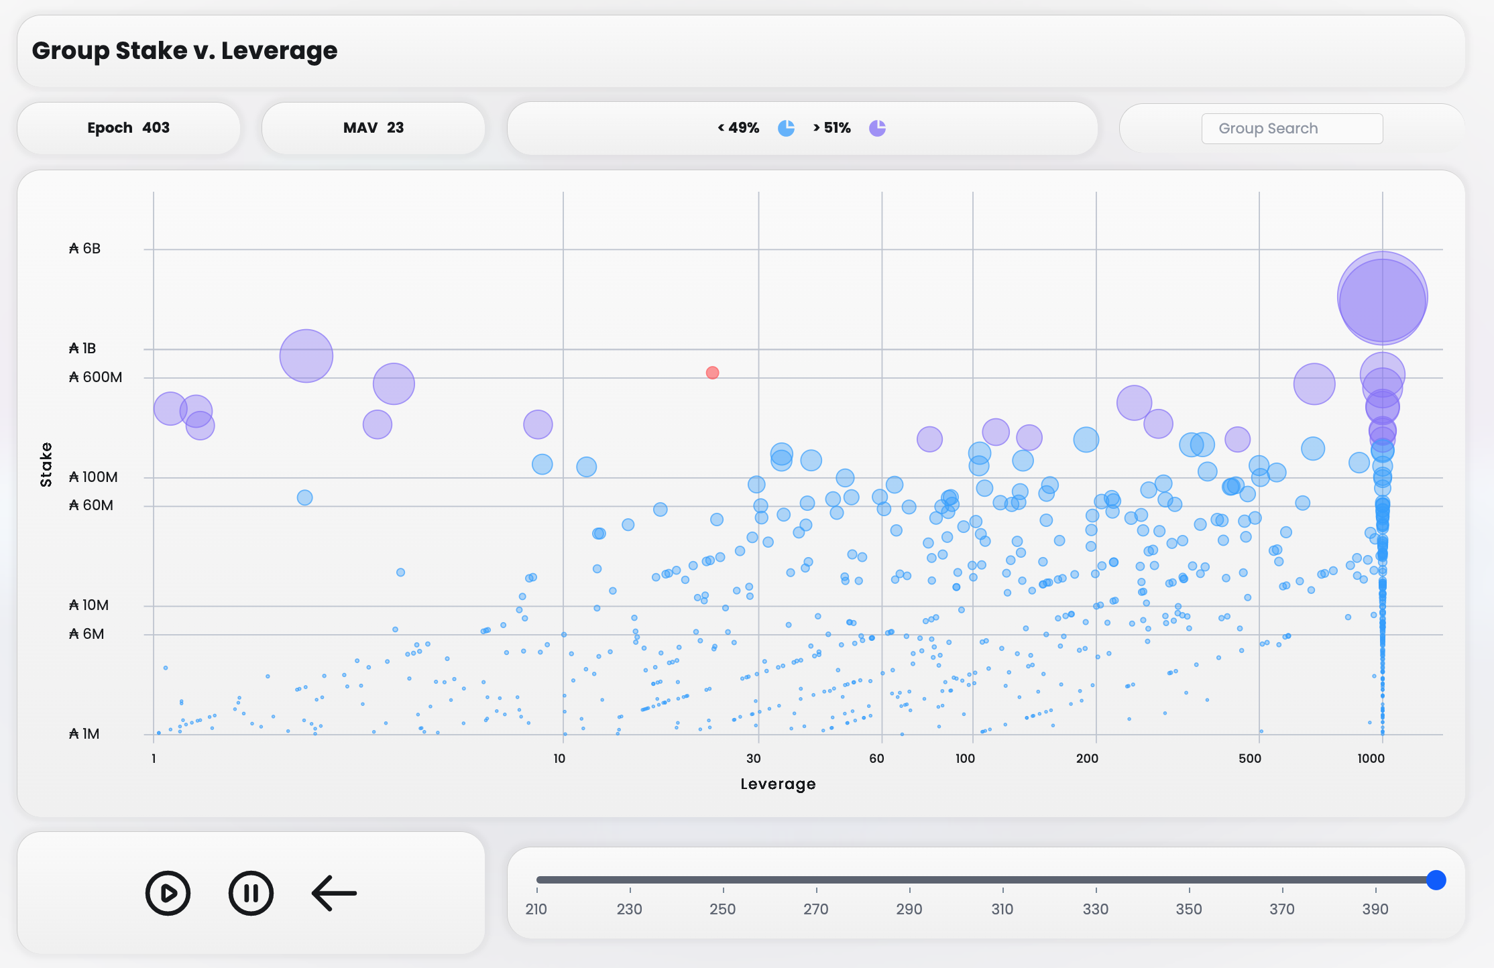Select the MAV 23 panel

pos(373,128)
